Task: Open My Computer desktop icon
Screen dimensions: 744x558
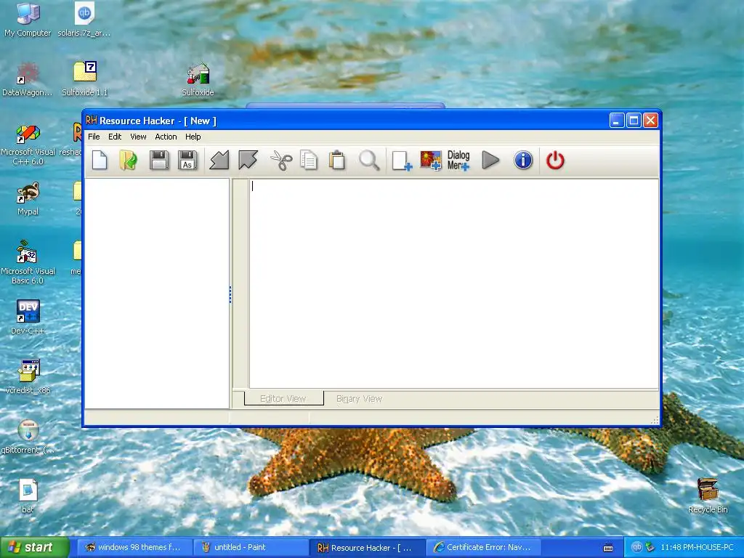Action: 28,20
